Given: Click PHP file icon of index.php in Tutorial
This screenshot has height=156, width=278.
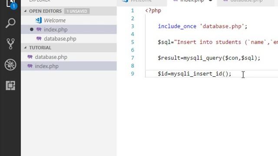Looking at the screenshot, I should (x=30, y=66).
